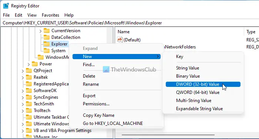Click the SyncEngines folder icon

point(29,97)
